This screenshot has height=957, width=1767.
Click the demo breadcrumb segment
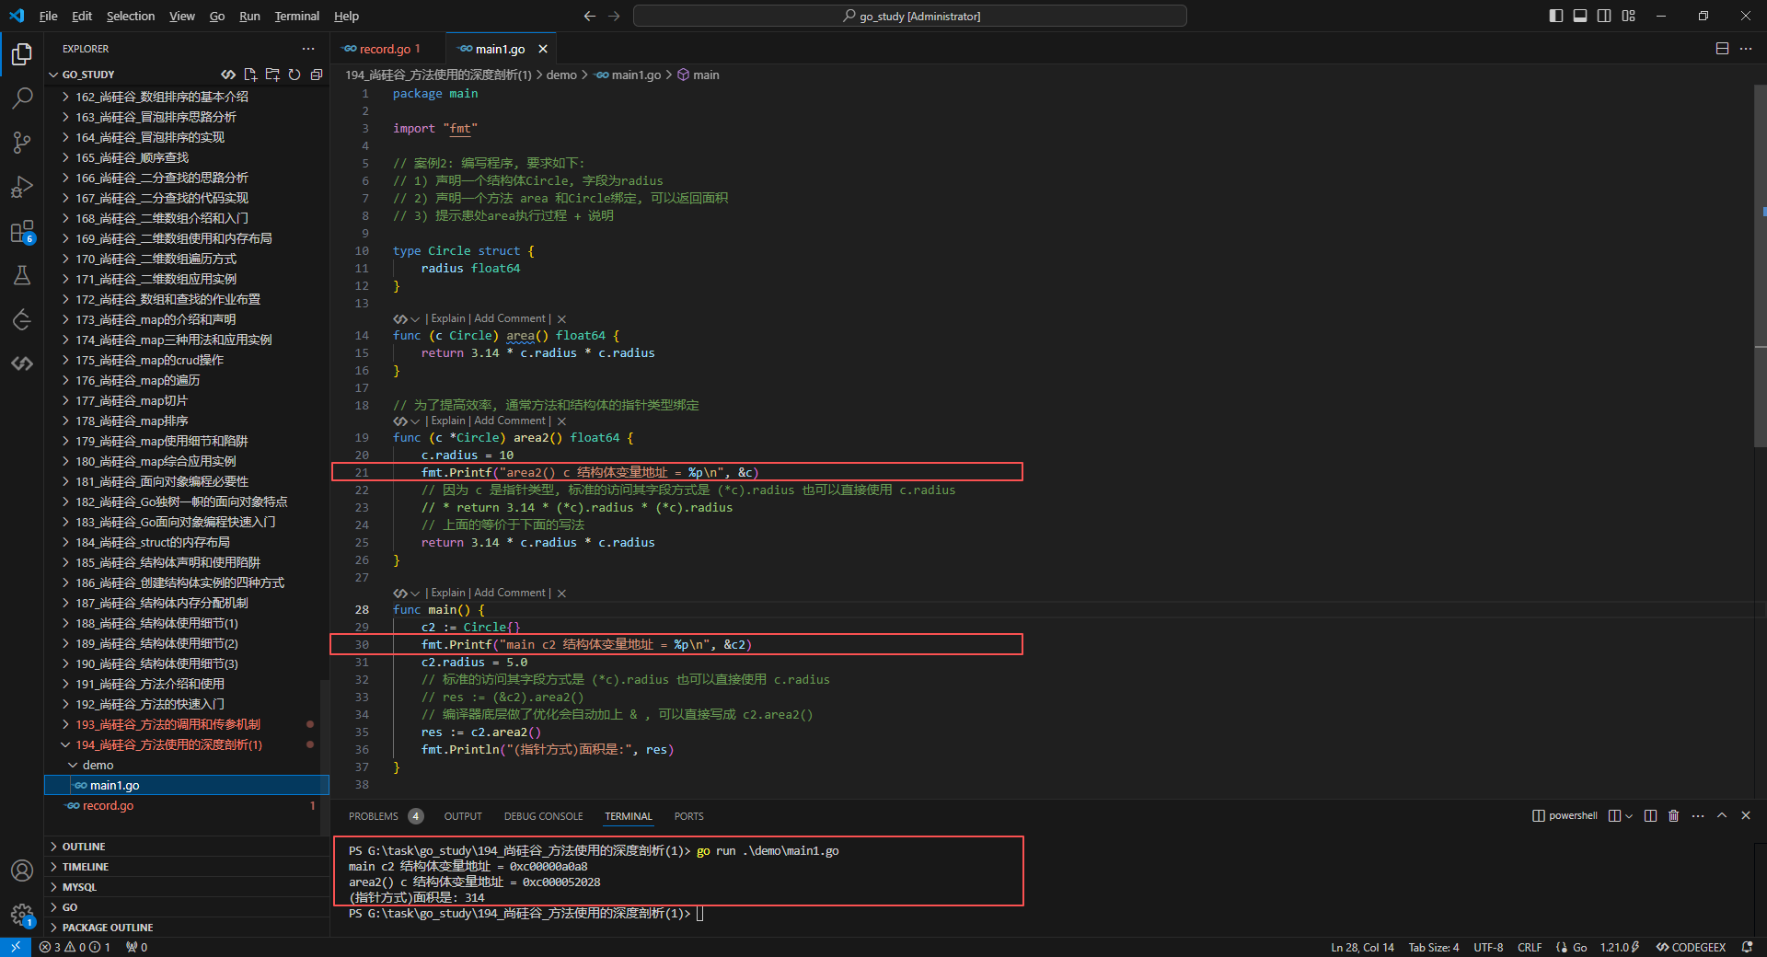click(561, 75)
